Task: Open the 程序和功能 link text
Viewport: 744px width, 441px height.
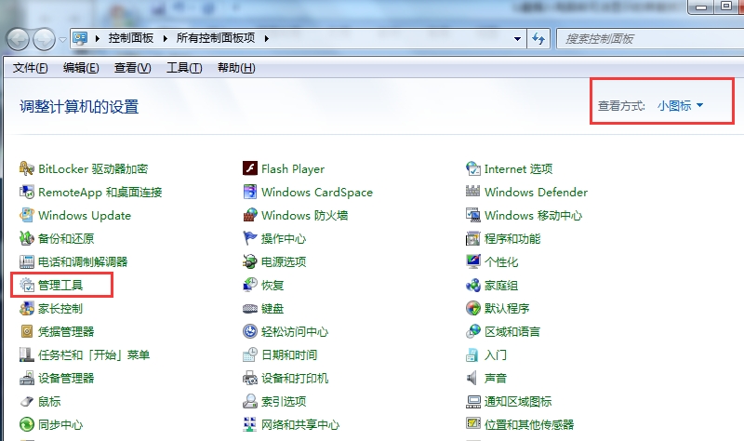Action: [512, 239]
